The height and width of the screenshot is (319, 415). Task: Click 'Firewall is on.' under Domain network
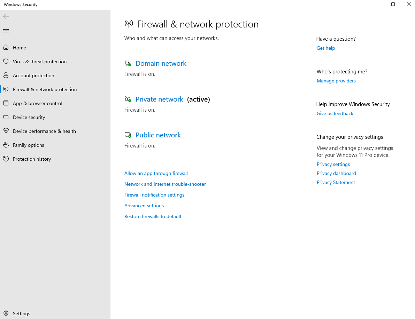point(140,74)
